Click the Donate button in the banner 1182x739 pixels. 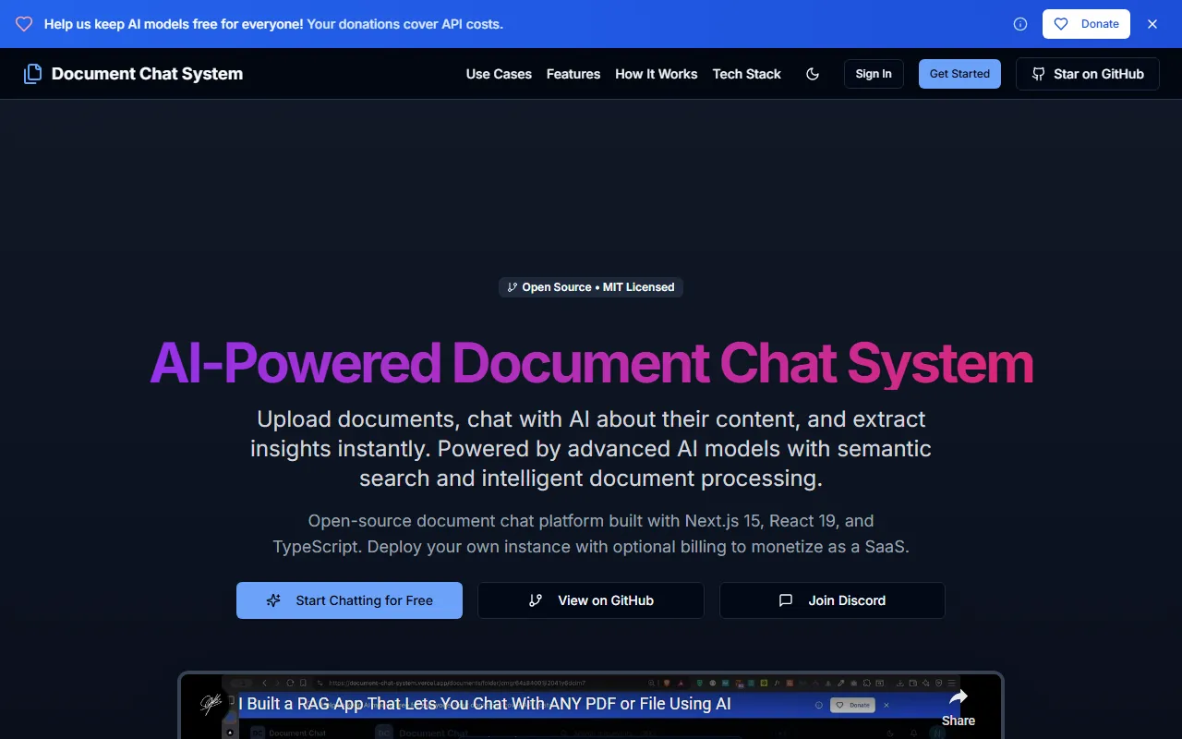pyautogui.click(x=1086, y=24)
